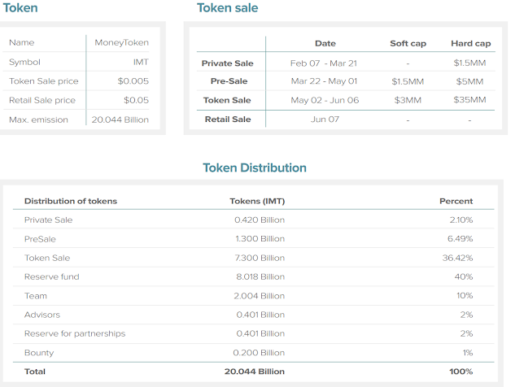Click the '100%' total percent

[461, 372]
